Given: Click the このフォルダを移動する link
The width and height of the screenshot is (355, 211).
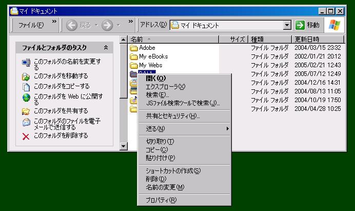Looking at the screenshot, I should 61,76.
